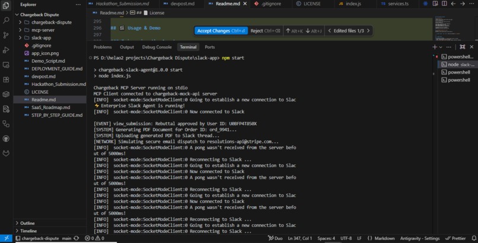This screenshot has width=478, height=243.
Task: Open SaaS_Roadmap.md in the explorer
Action: pyautogui.click(x=50, y=107)
